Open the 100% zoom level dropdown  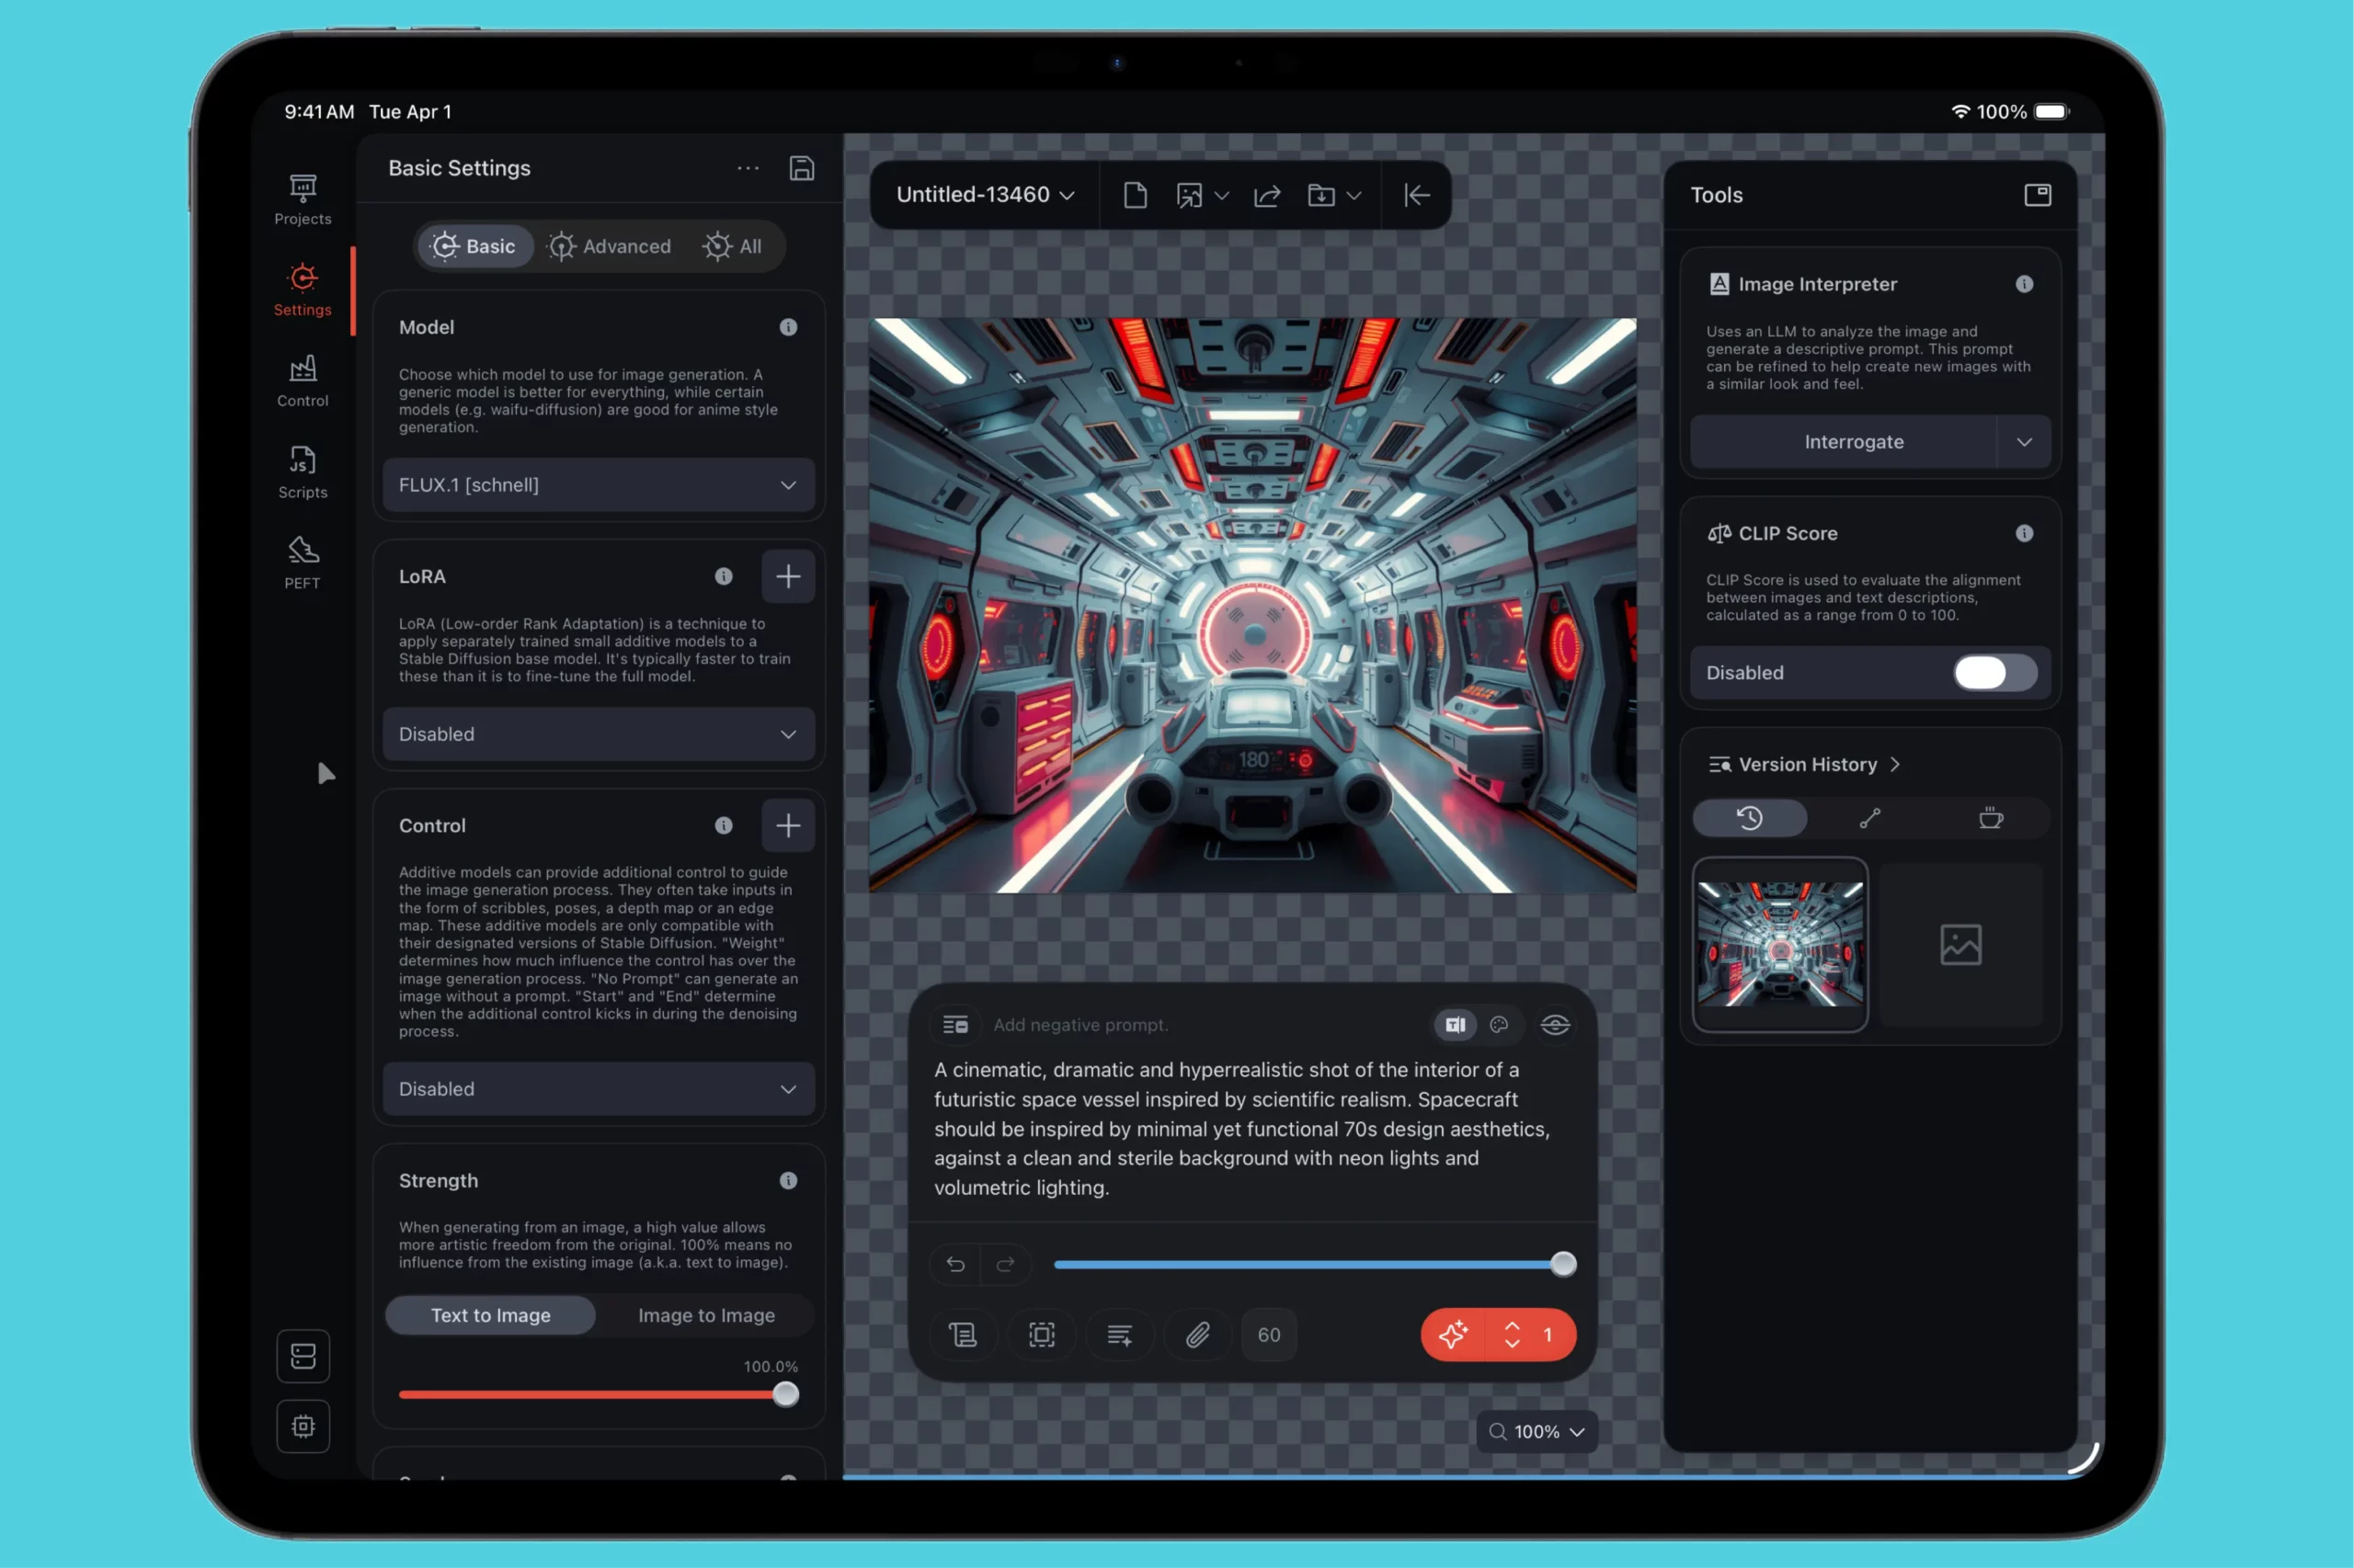click(x=1537, y=1431)
